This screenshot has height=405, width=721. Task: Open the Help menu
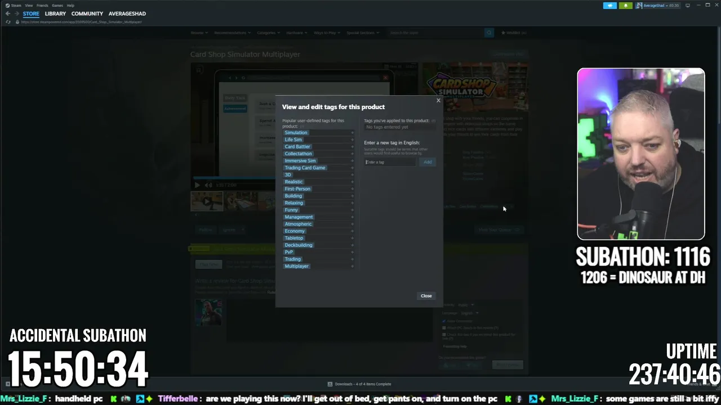pyautogui.click(x=70, y=5)
